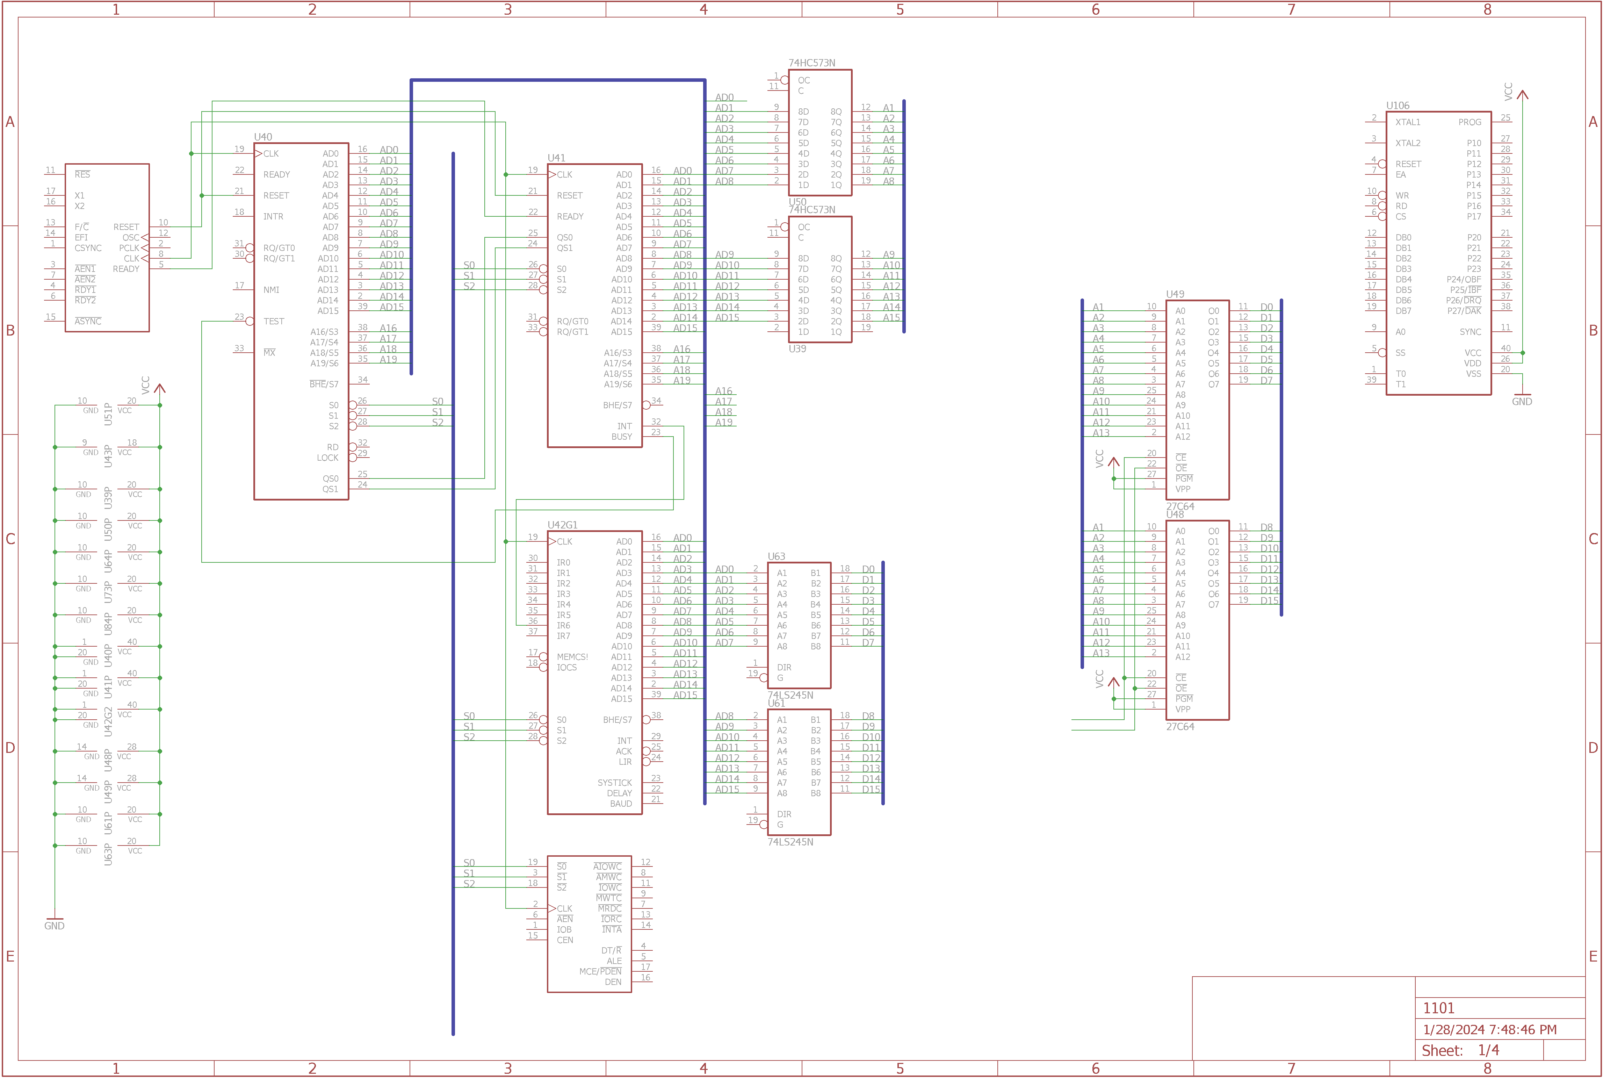Click the U61 transceiver label
Viewport: 1603px width, 1079px height.
point(776,703)
